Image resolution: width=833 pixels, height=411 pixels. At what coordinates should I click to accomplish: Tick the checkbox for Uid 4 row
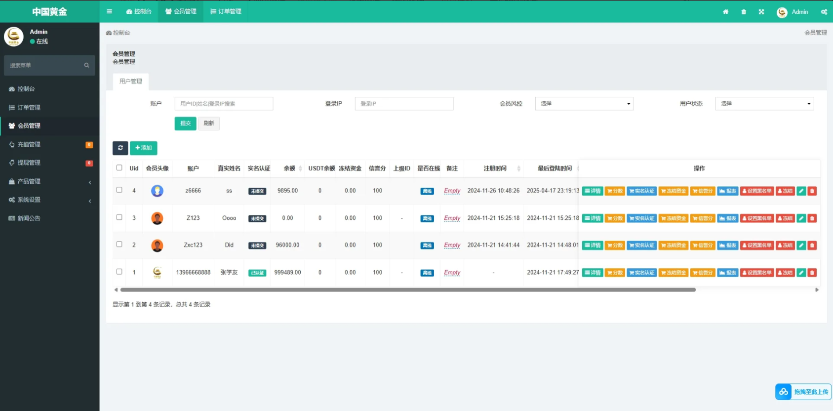pyautogui.click(x=119, y=190)
